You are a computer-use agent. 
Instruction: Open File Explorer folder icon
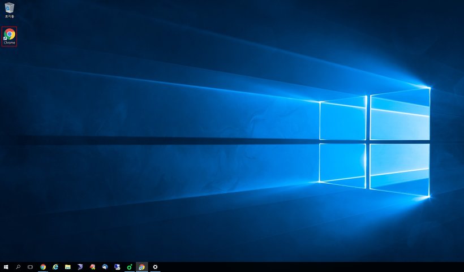(x=68, y=267)
